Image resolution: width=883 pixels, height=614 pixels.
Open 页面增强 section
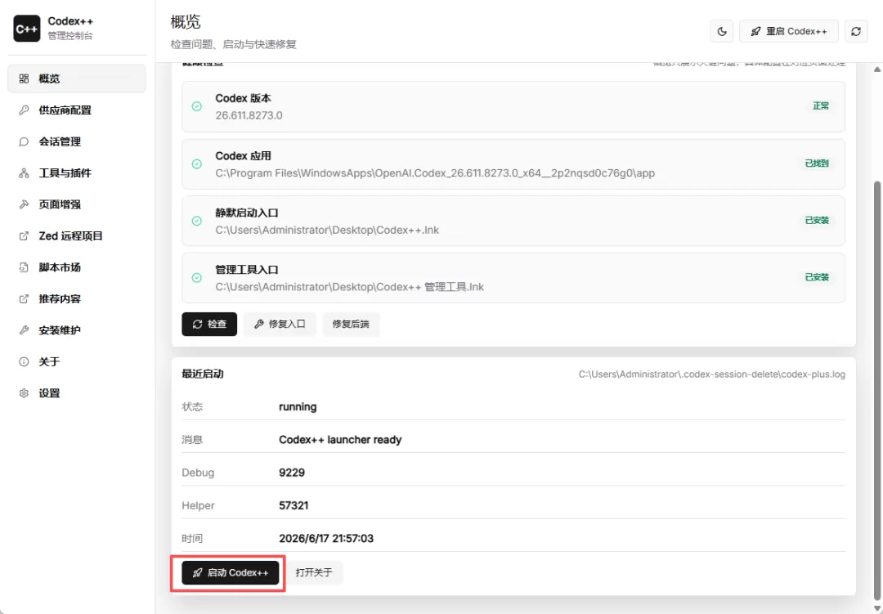[77, 204]
